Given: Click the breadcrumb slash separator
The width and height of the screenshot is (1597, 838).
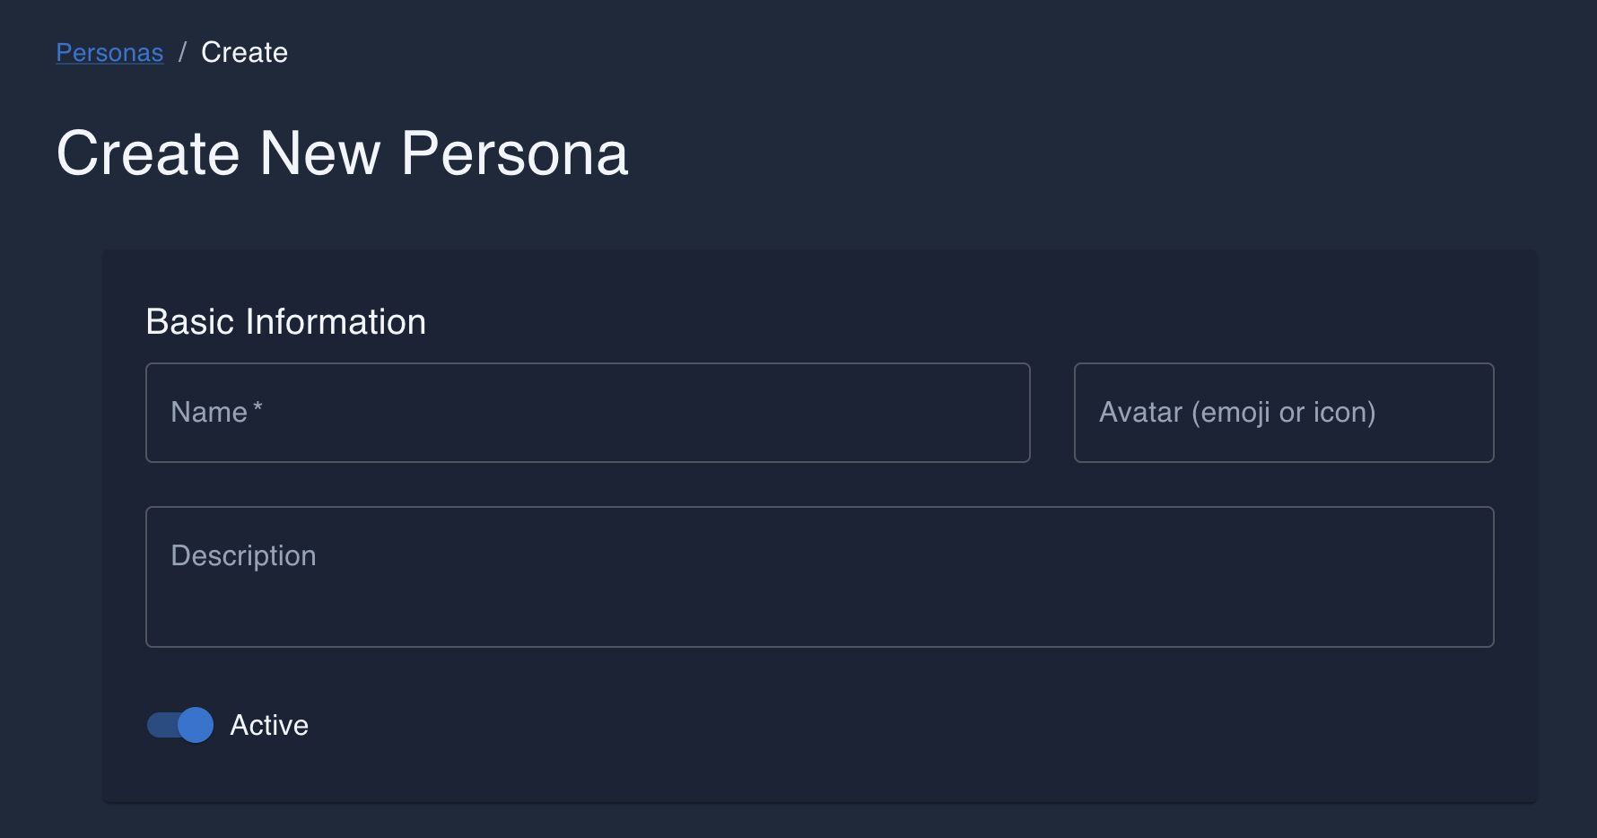Looking at the screenshot, I should click(182, 53).
